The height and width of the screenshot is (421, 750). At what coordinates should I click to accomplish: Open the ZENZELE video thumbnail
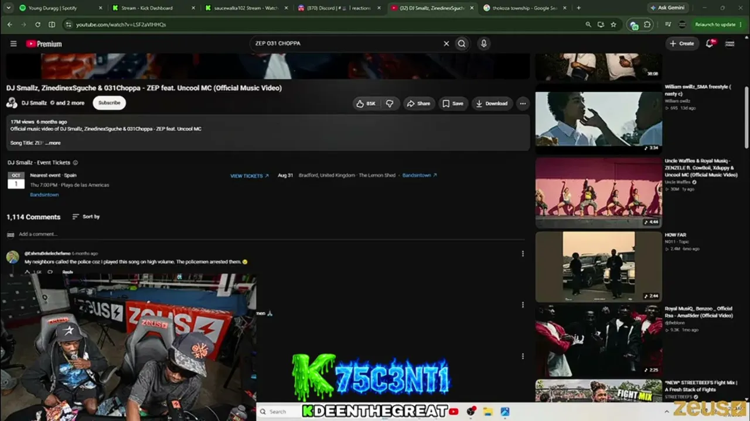(598, 192)
